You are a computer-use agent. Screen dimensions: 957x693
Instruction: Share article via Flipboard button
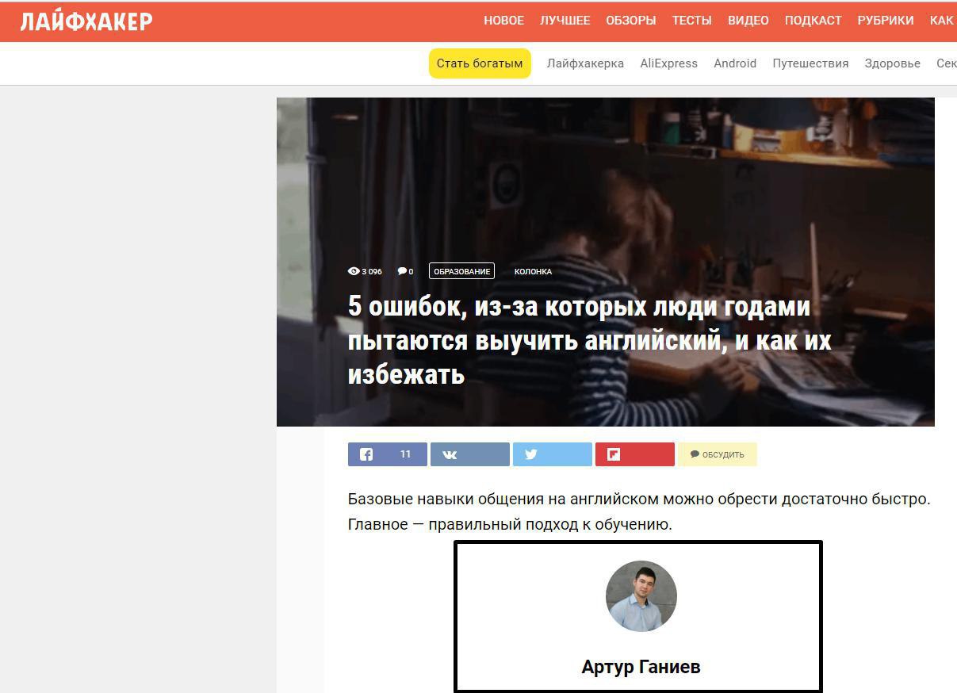[x=635, y=454]
